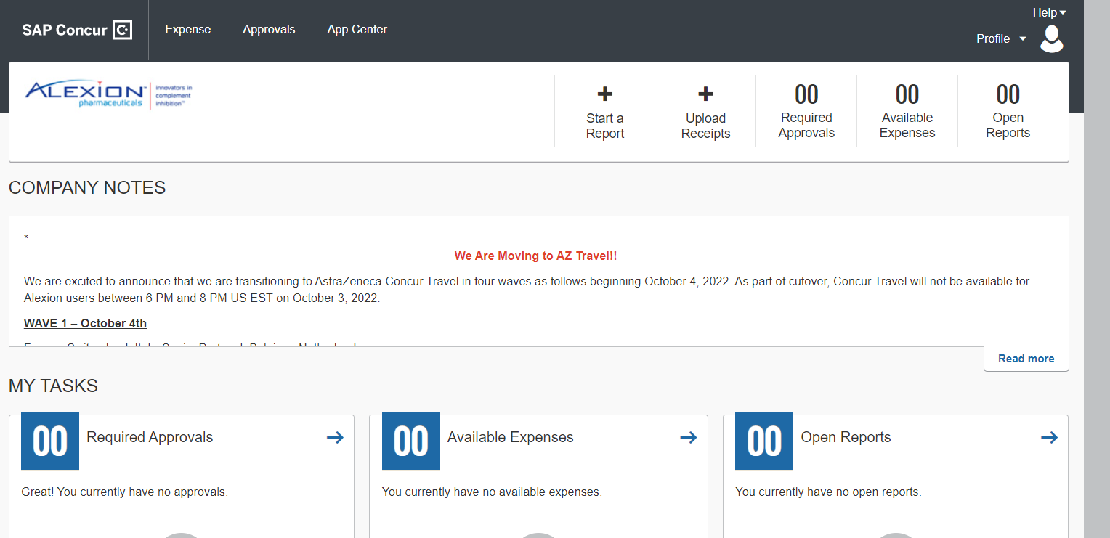The height and width of the screenshot is (538, 1110).
Task: Open Required Approvals quick task in header bar
Action: [x=806, y=111]
